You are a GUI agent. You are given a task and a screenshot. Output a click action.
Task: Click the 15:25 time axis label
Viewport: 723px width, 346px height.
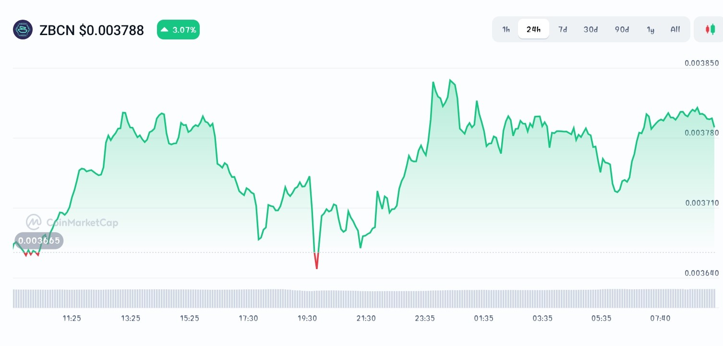[190, 318]
